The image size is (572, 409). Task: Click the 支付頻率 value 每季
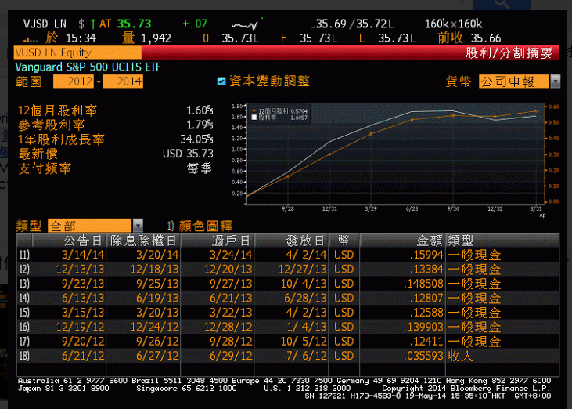pyautogui.click(x=200, y=168)
